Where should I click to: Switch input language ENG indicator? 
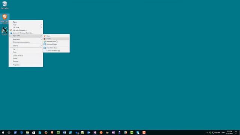pos(223,132)
